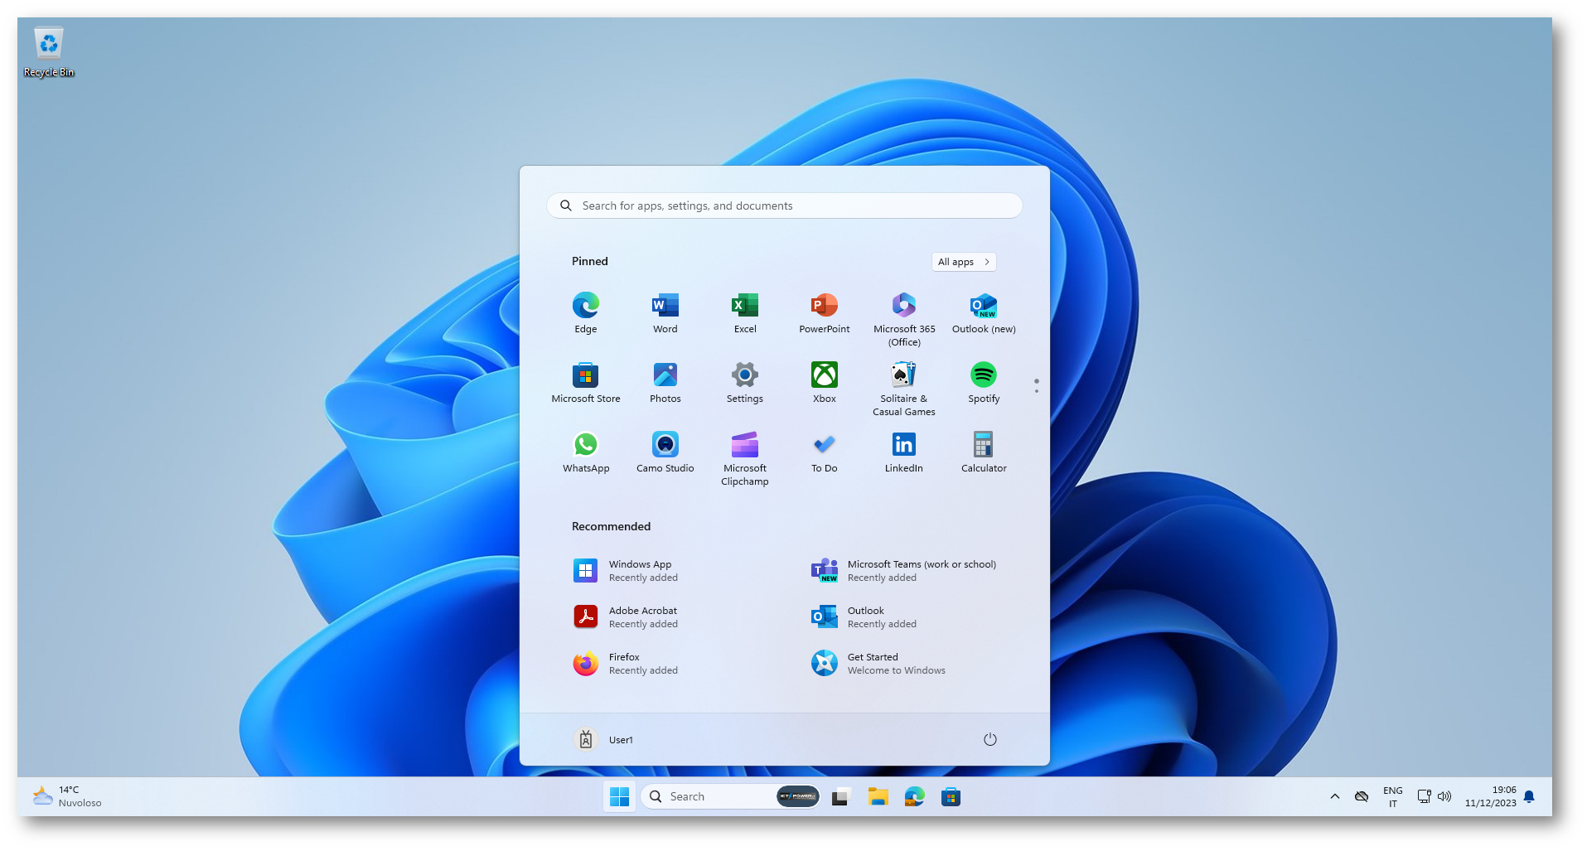Open Get Started Welcome to Windows
Viewport: 1587px width, 851px height.
[x=905, y=664]
